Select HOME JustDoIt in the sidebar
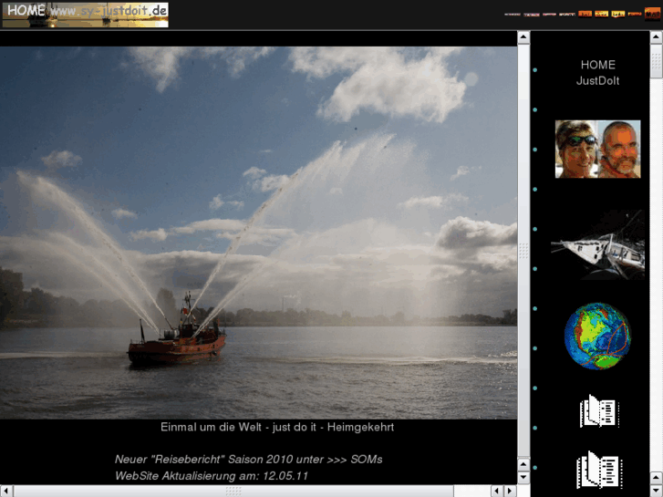This screenshot has height=497, width=663. point(597,73)
